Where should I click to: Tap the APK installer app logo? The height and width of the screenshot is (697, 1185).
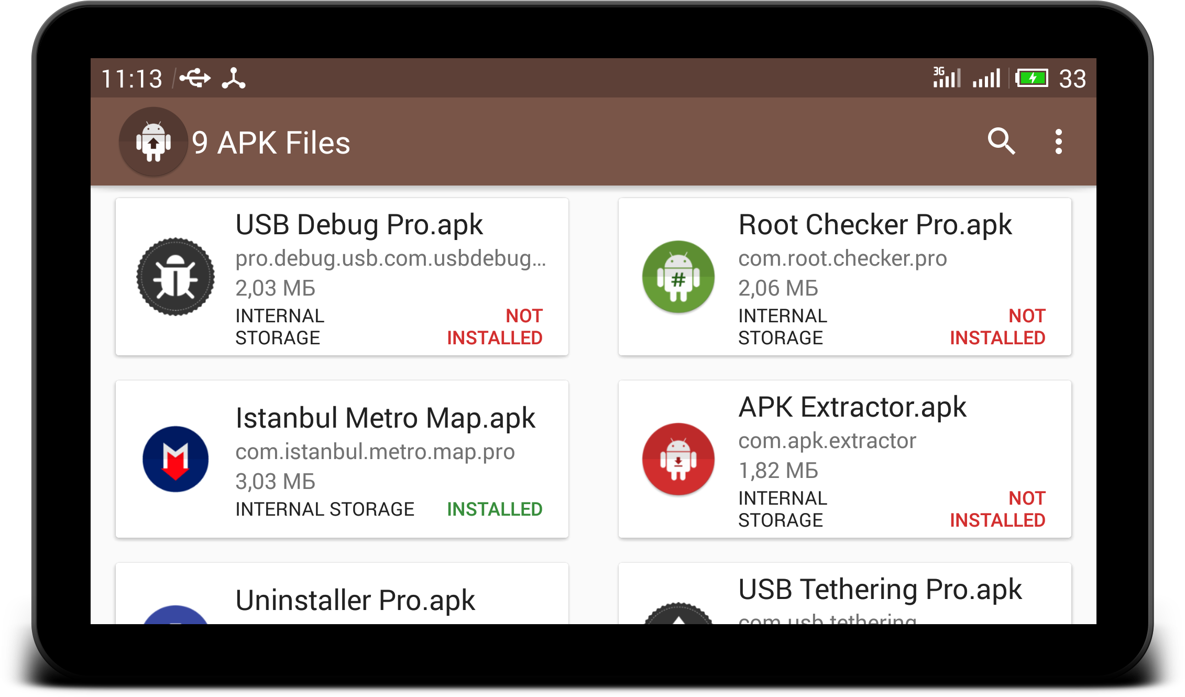(153, 141)
